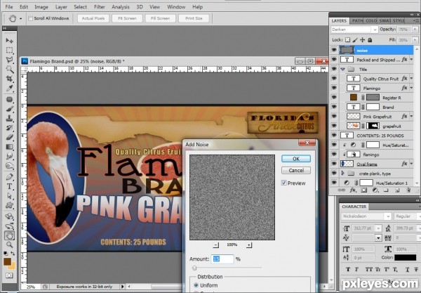Click the noise Amount slider handle

(x=194, y=268)
